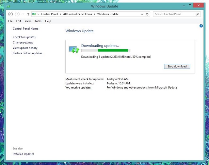209x165 pixels.
Task: Open Installed Updates link
Action: [x=23, y=154]
